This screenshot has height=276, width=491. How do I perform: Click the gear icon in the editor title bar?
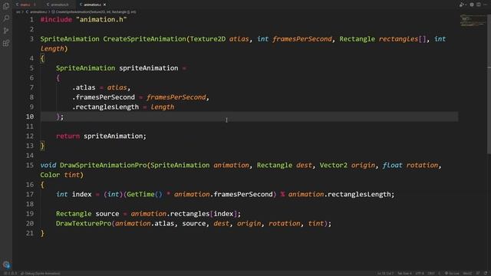(x=472, y=5)
